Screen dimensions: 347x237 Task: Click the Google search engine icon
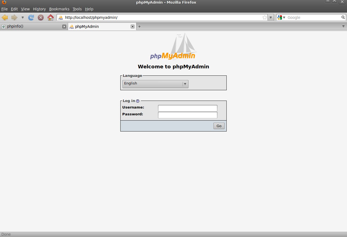[x=279, y=17]
